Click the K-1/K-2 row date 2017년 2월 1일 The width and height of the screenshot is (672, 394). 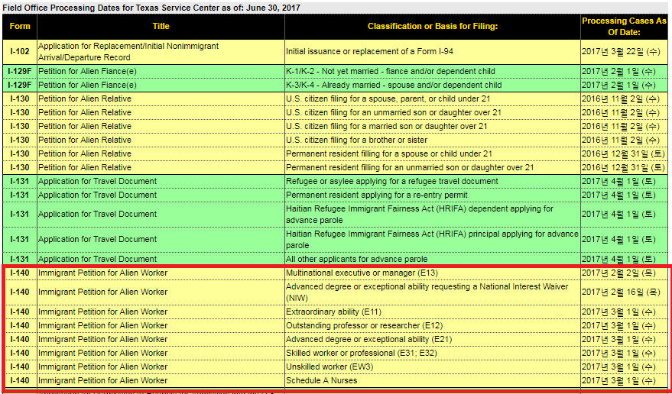[x=618, y=71]
